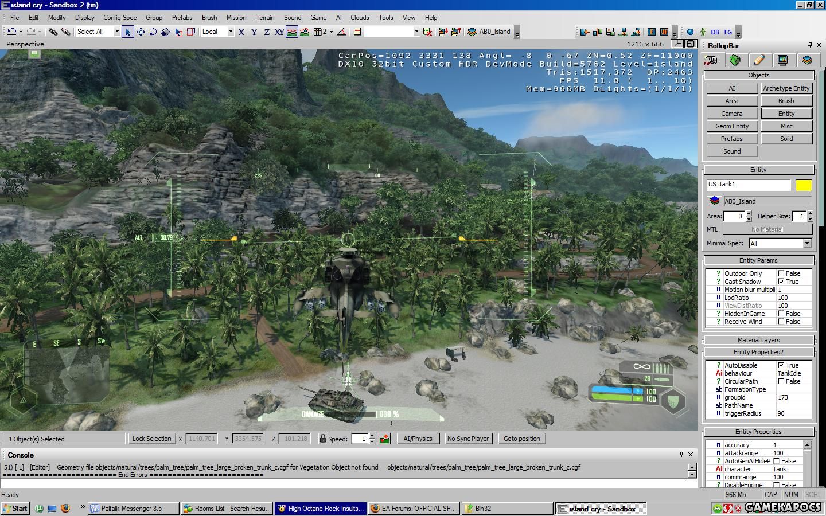Increase the Helper Size stepper
The image size is (826, 516).
[x=810, y=213]
